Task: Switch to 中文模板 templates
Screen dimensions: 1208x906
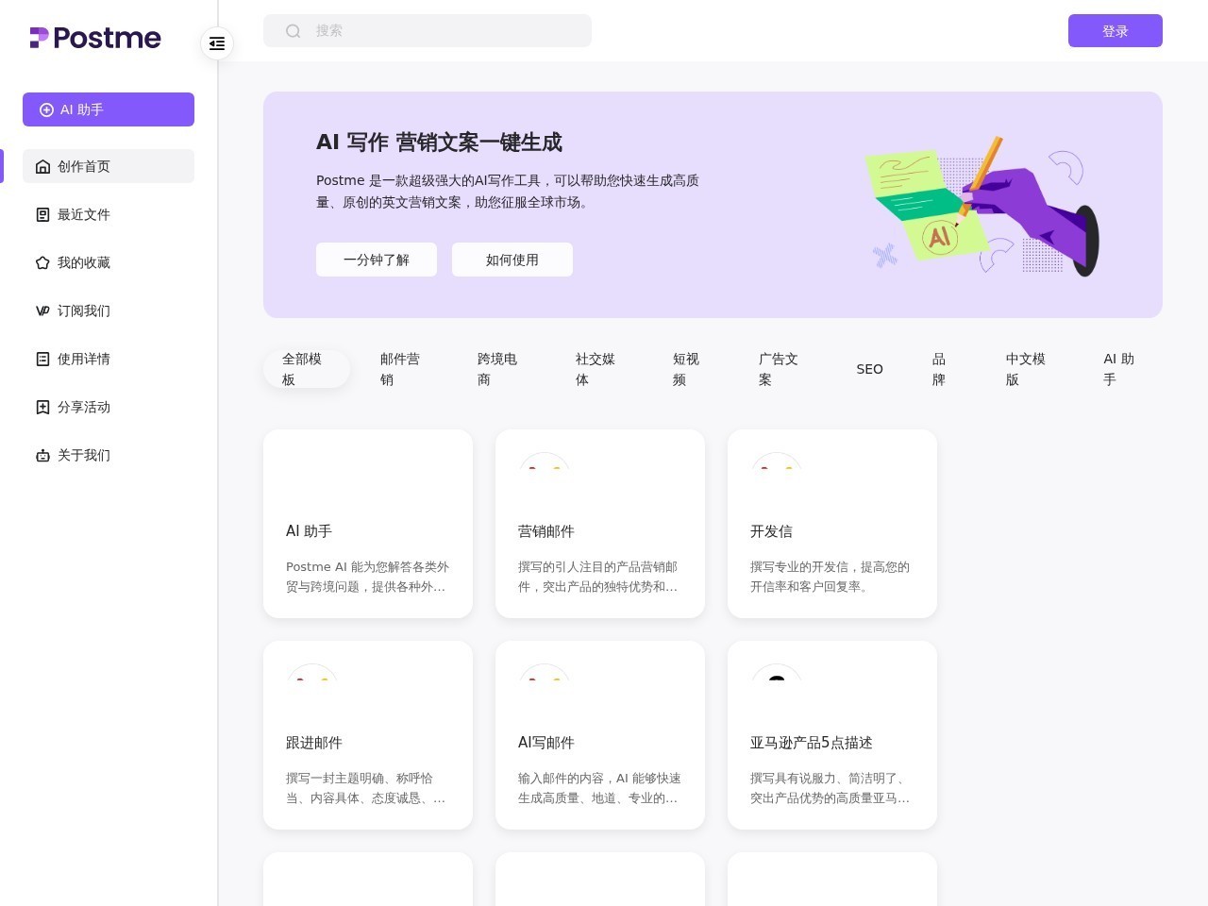Action: 1026,369
